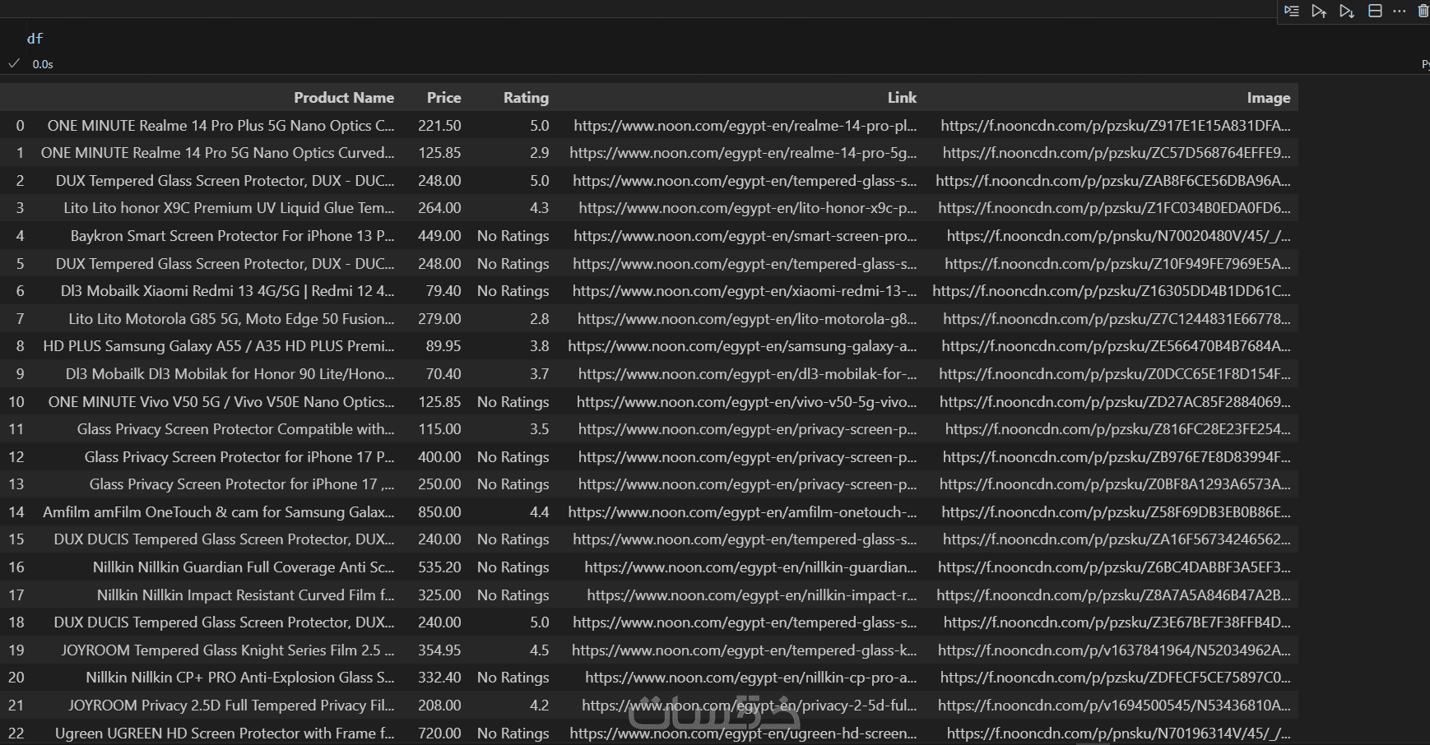
Task: Click 'JOYROOM Tempered Glass Knight Series Film' name
Action: tap(228, 650)
